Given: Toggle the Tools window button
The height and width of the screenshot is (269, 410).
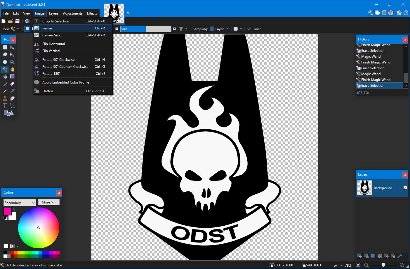Looking at the screenshot, I should tap(370, 13).
